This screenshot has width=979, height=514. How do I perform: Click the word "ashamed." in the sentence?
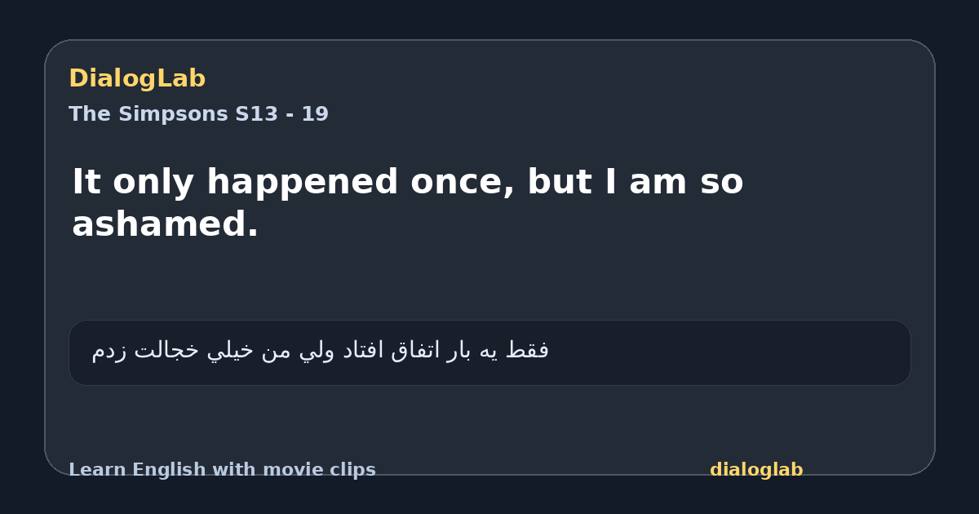tap(166, 224)
